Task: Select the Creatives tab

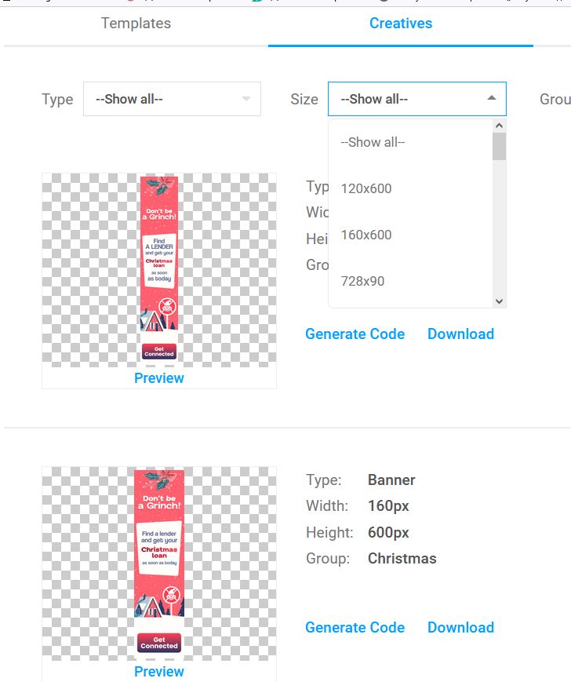Action: tap(401, 24)
